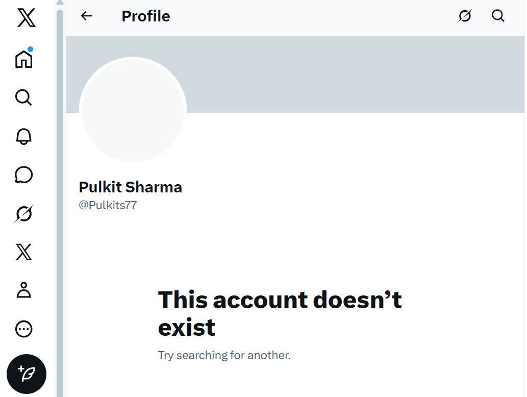Expand the More options menu
527x397 pixels.
pos(24,329)
